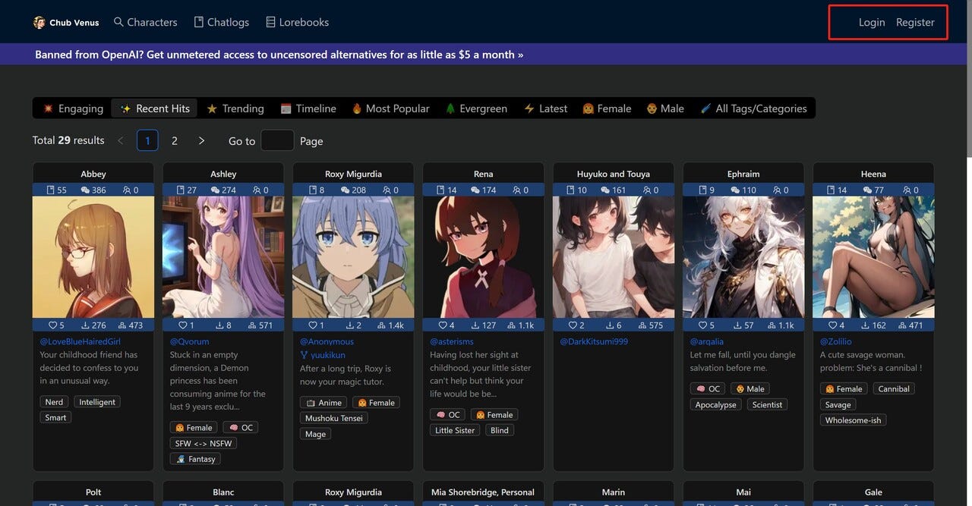Click the followers icon on Huyuko and Touya's card
Image resolution: width=972 pixels, height=506 pixels.
point(649,190)
